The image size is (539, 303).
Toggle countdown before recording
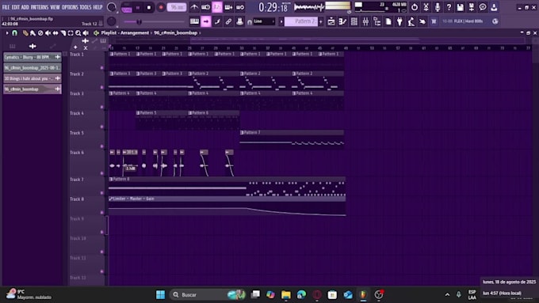pyautogui.click(x=217, y=7)
